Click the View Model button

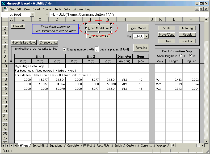pos(138,28)
